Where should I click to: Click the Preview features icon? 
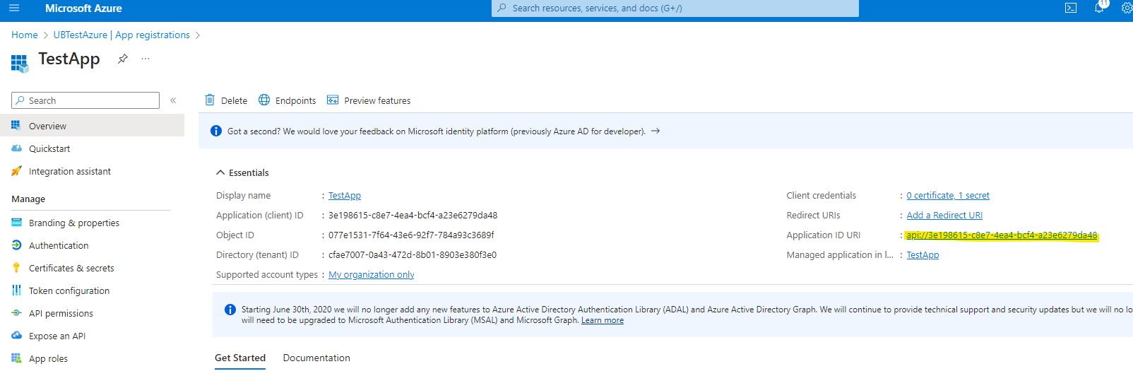[x=333, y=100]
